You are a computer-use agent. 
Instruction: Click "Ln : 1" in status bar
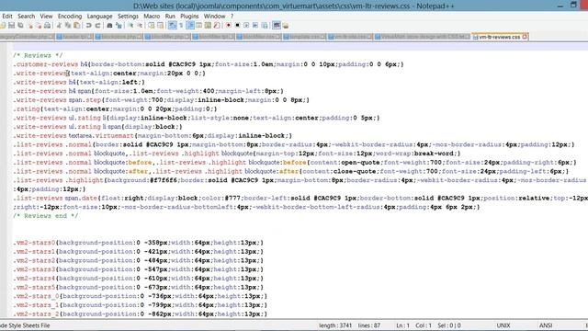click(x=402, y=325)
